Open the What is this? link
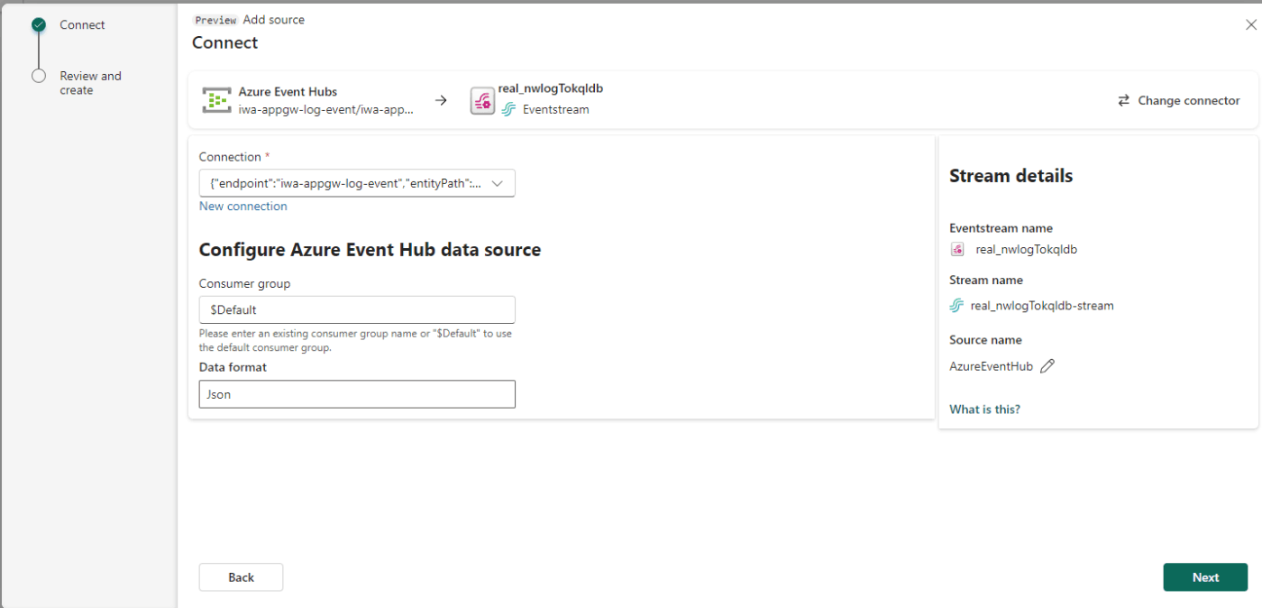This screenshot has height=608, width=1262. [984, 410]
